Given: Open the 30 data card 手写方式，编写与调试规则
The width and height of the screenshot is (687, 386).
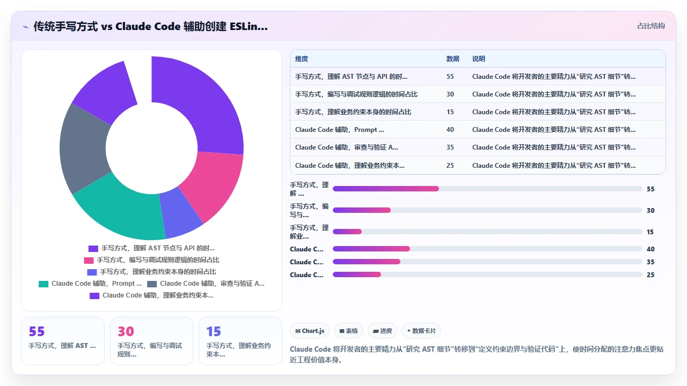Looking at the screenshot, I should point(151,341).
